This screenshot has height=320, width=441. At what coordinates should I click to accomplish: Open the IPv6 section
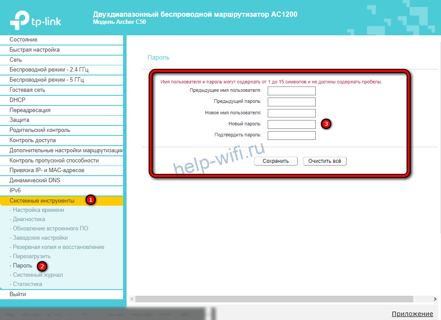[61, 191]
